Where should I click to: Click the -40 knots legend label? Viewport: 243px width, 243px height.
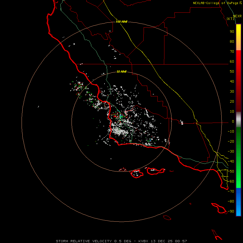pos(231,161)
